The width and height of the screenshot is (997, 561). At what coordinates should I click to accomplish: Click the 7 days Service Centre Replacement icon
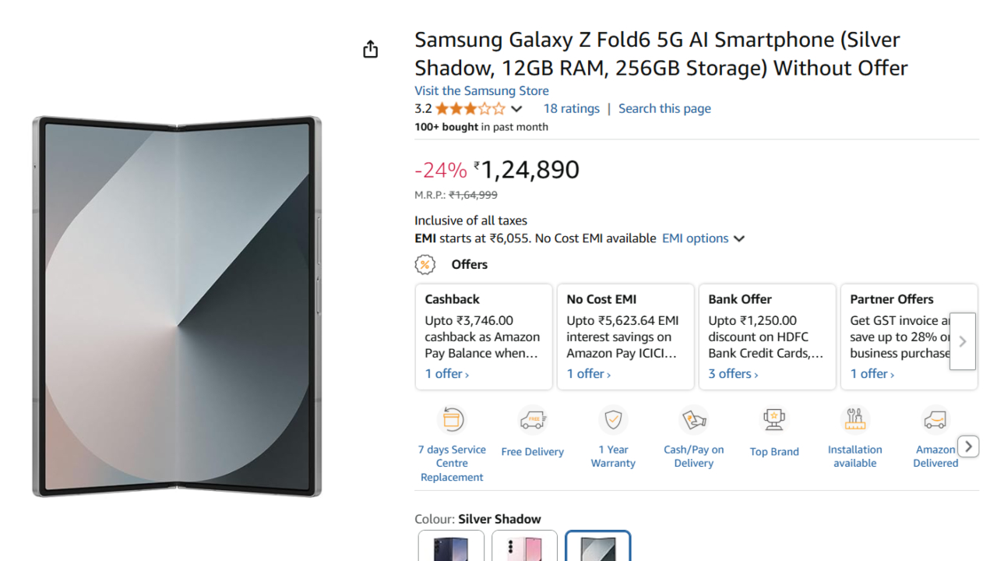452,420
